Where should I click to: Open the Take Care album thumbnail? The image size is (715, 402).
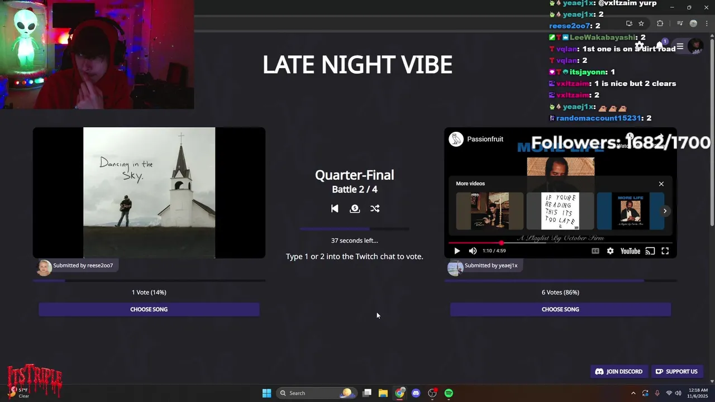pyautogui.click(x=490, y=211)
